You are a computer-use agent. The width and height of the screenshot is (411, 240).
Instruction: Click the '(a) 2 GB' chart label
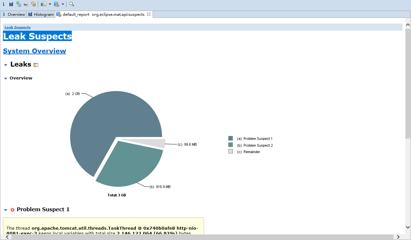point(72,94)
